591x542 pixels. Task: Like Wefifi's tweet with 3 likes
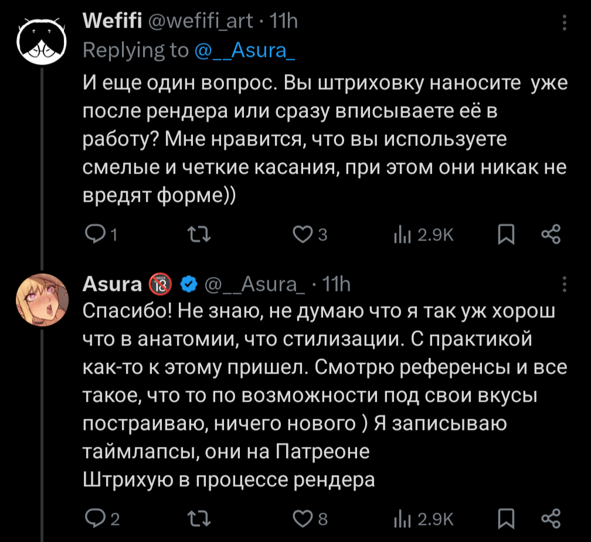pyautogui.click(x=301, y=235)
